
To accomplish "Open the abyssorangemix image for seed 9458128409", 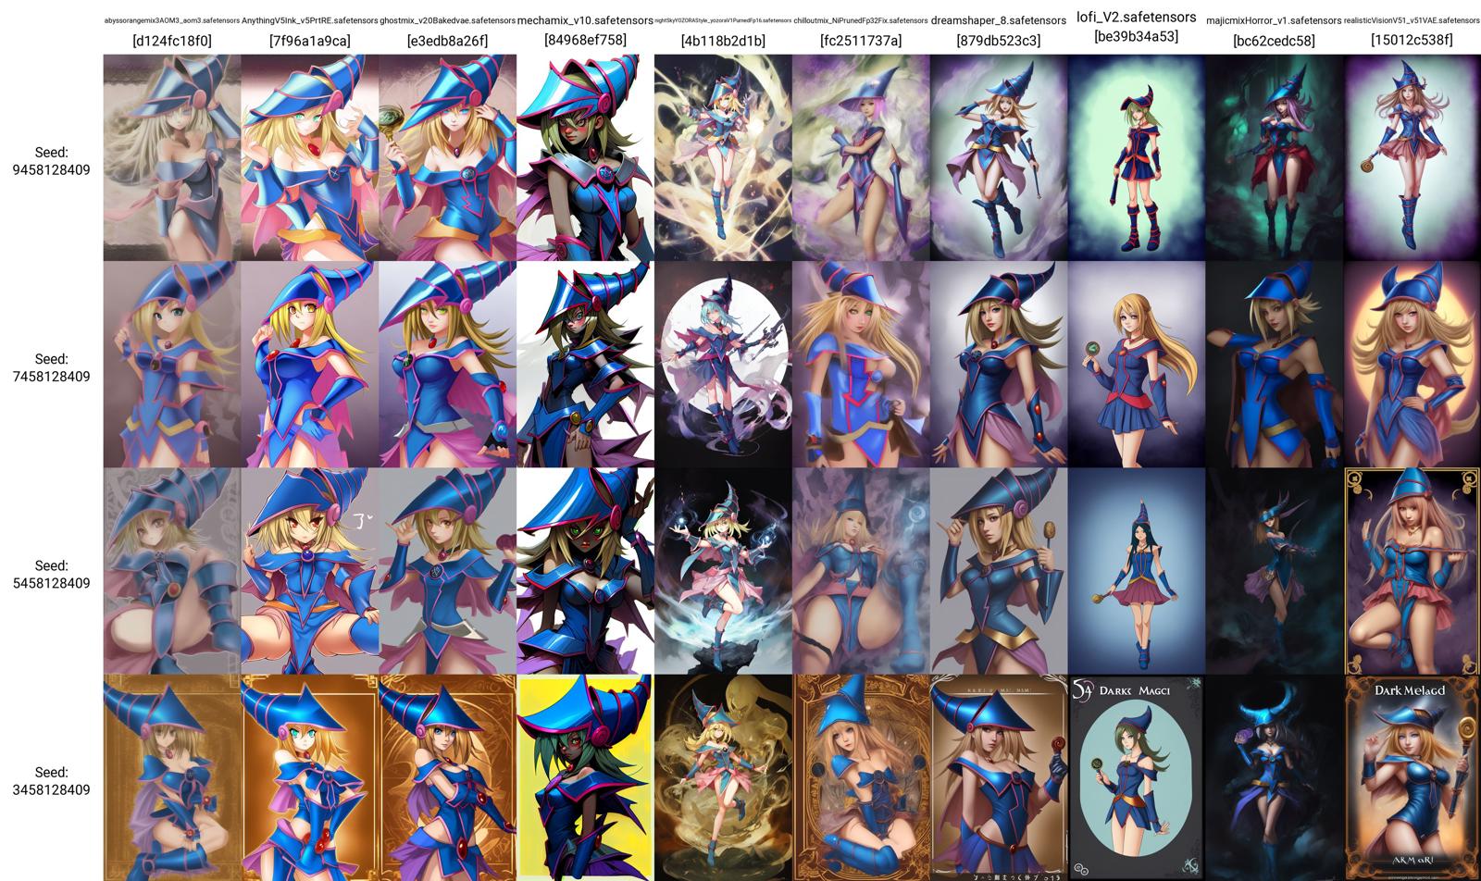I will [x=172, y=157].
